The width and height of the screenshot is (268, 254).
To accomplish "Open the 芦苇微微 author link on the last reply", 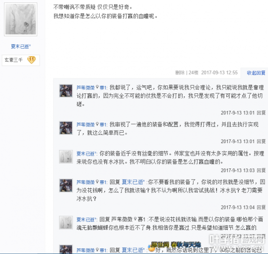I will point(85,250).
